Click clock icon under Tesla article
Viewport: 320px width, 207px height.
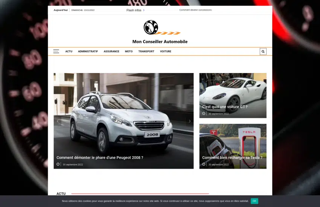point(204,164)
